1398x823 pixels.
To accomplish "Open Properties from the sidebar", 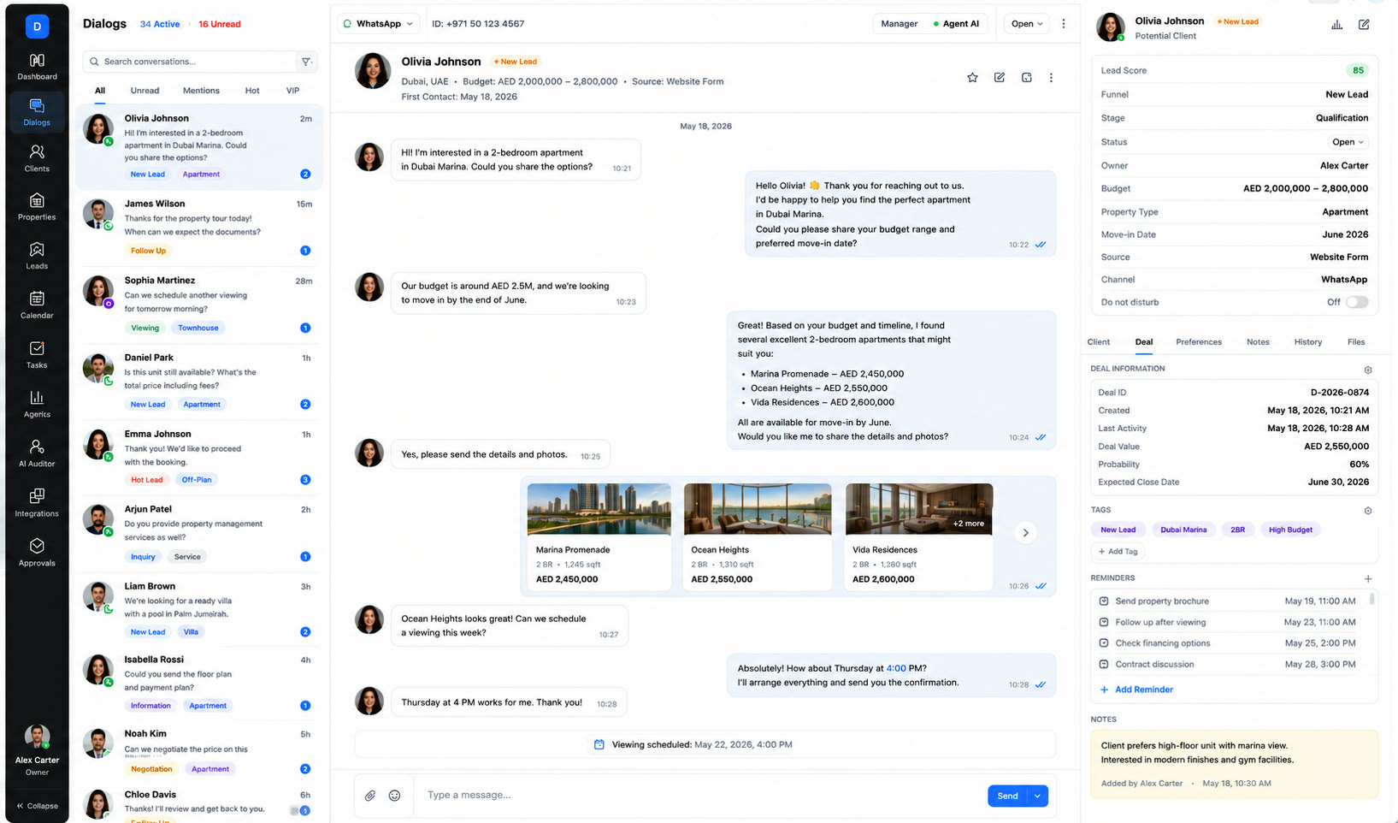I will tap(37, 207).
